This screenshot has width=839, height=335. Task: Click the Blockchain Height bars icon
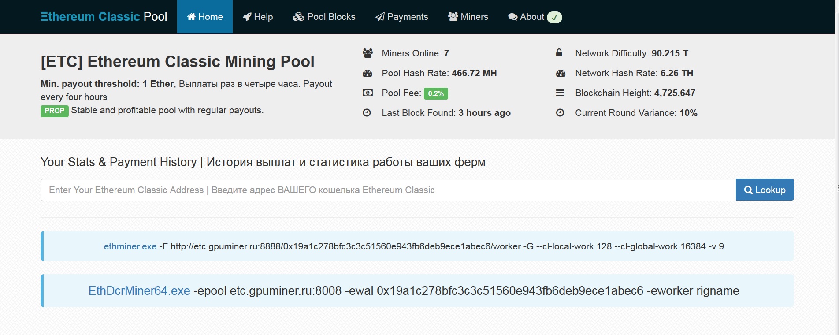coord(560,93)
